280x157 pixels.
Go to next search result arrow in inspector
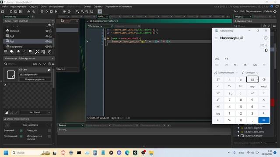click(45, 64)
